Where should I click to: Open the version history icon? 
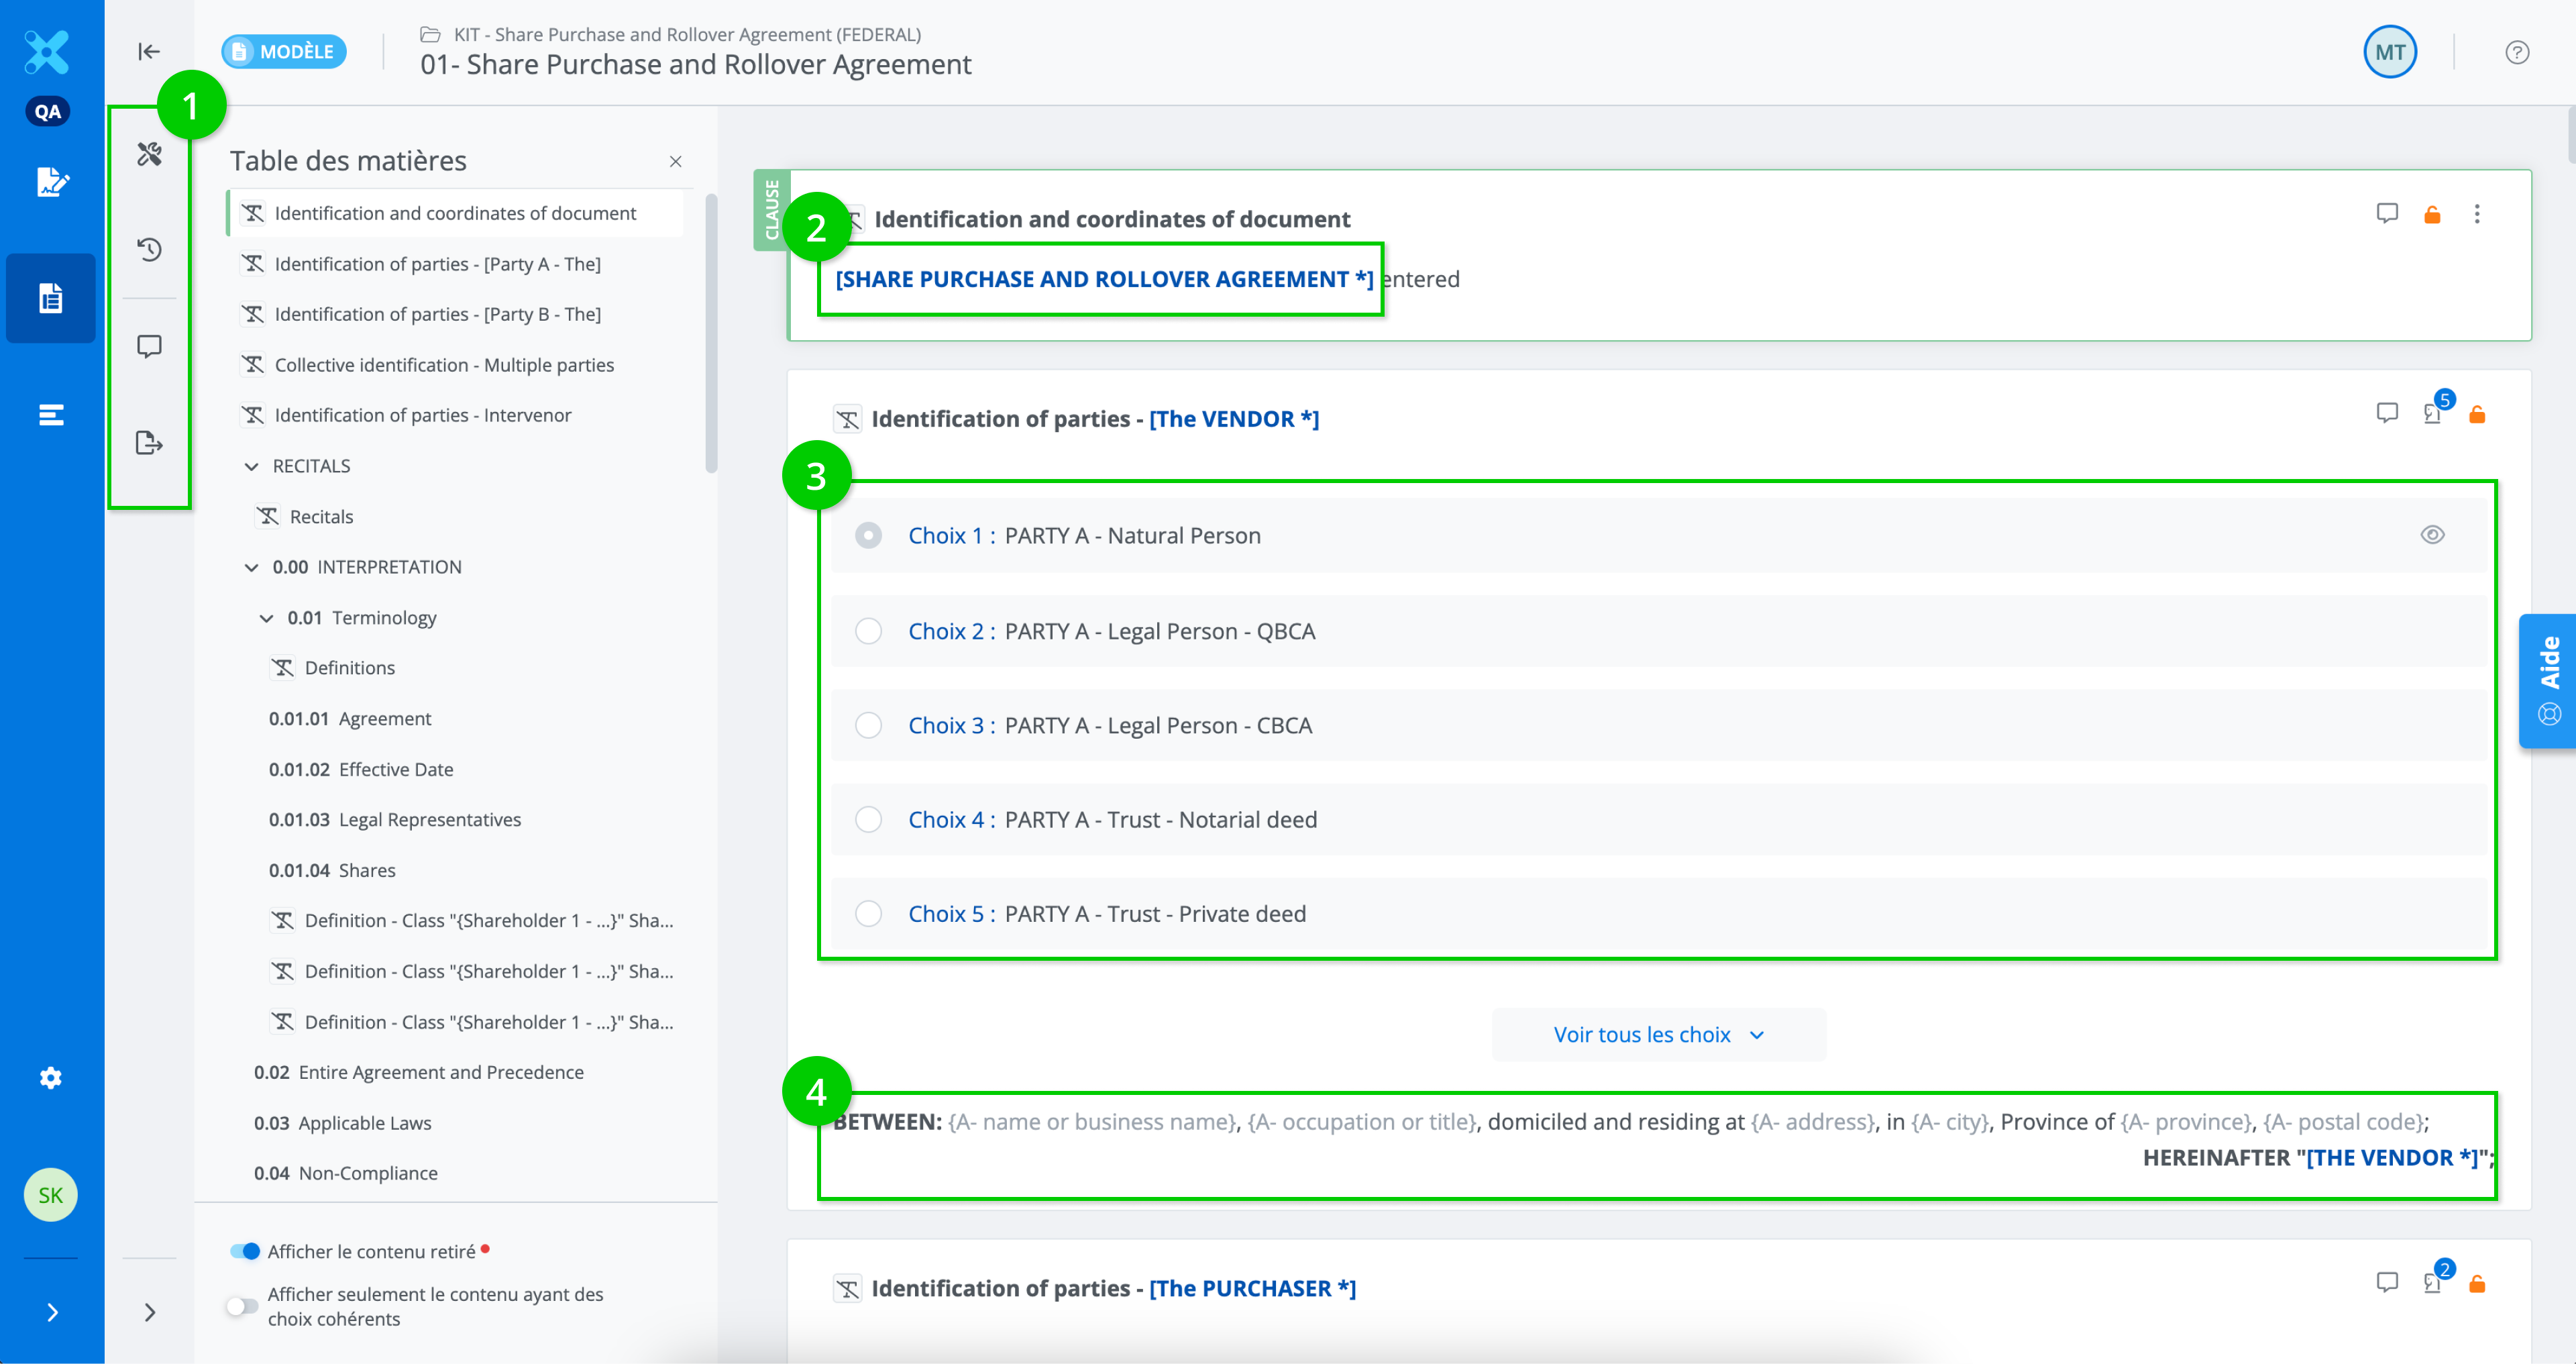tap(149, 249)
